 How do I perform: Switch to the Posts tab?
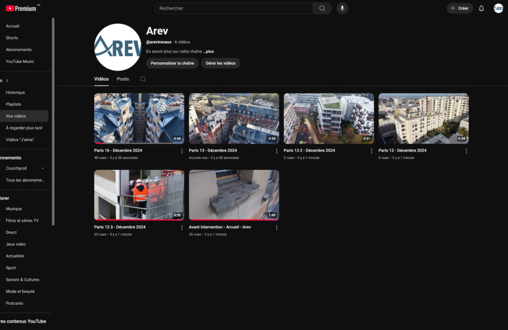click(123, 79)
